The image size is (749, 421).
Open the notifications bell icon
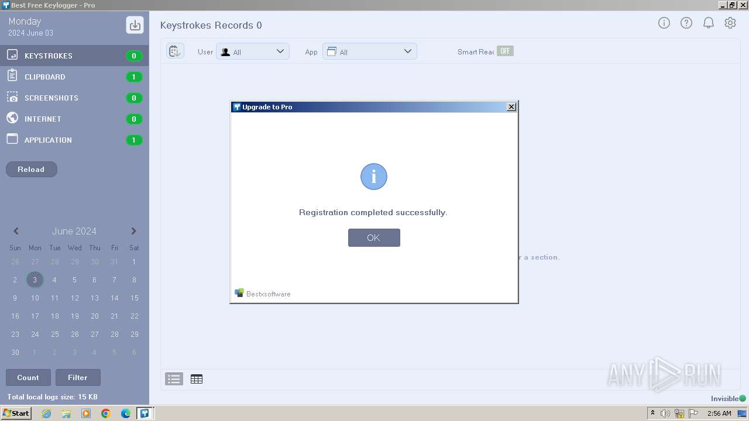[x=708, y=23]
